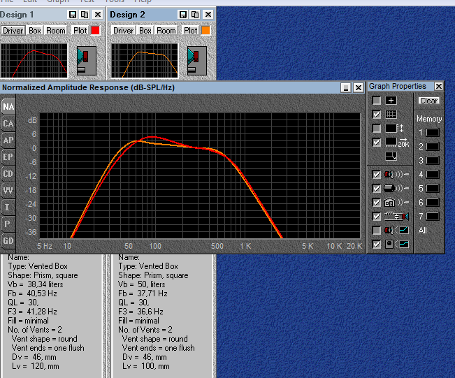Click the red plot color swatch
This screenshot has width=455, height=378.
(96, 31)
